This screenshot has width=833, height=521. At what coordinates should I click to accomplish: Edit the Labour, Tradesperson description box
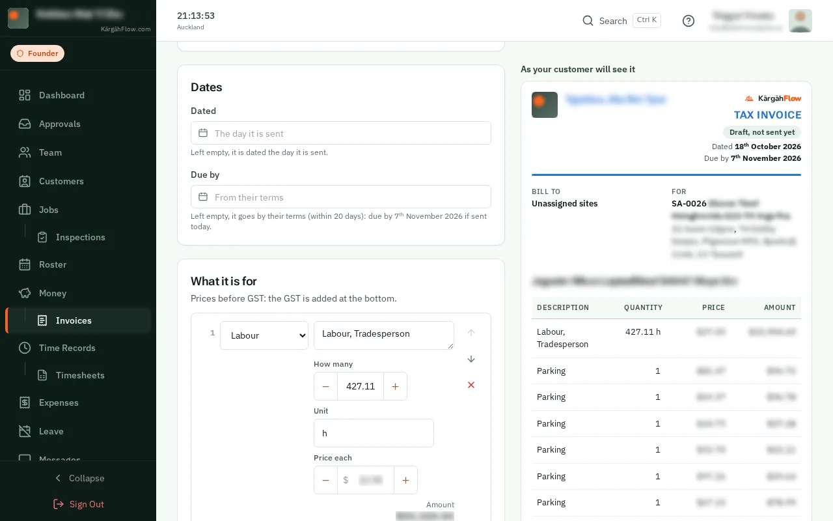click(384, 335)
